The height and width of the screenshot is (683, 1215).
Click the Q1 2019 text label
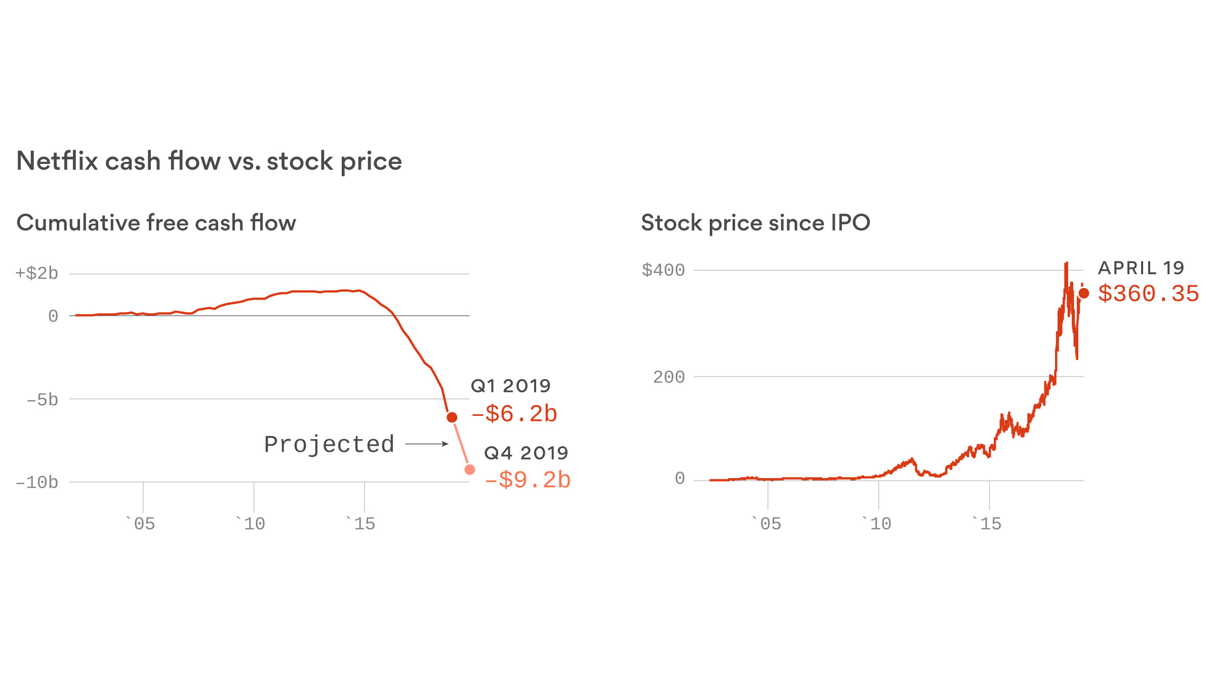pos(510,386)
